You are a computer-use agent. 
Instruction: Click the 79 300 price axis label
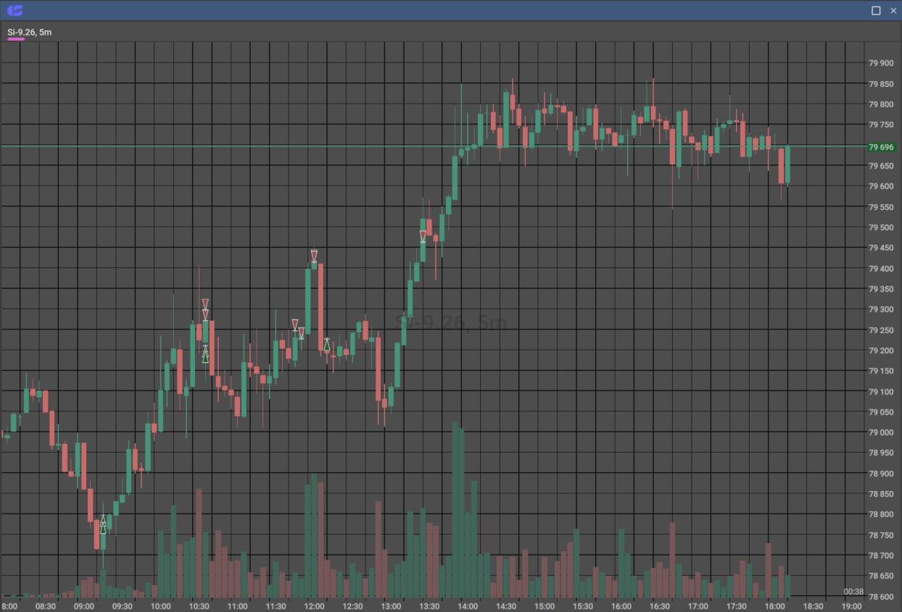[x=881, y=309]
